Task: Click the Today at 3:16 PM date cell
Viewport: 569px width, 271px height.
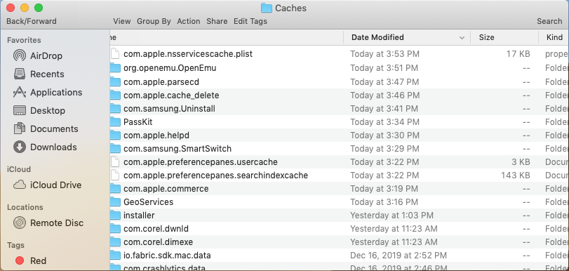Action: 384,202
